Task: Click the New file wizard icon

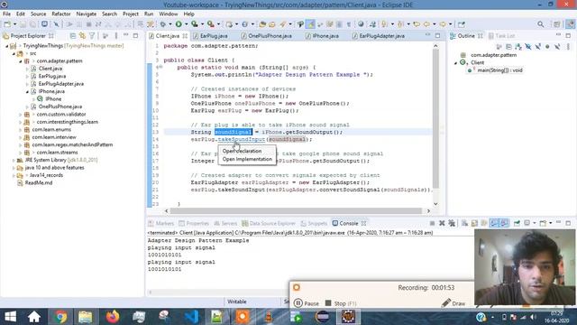Action: (x=7, y=24)
